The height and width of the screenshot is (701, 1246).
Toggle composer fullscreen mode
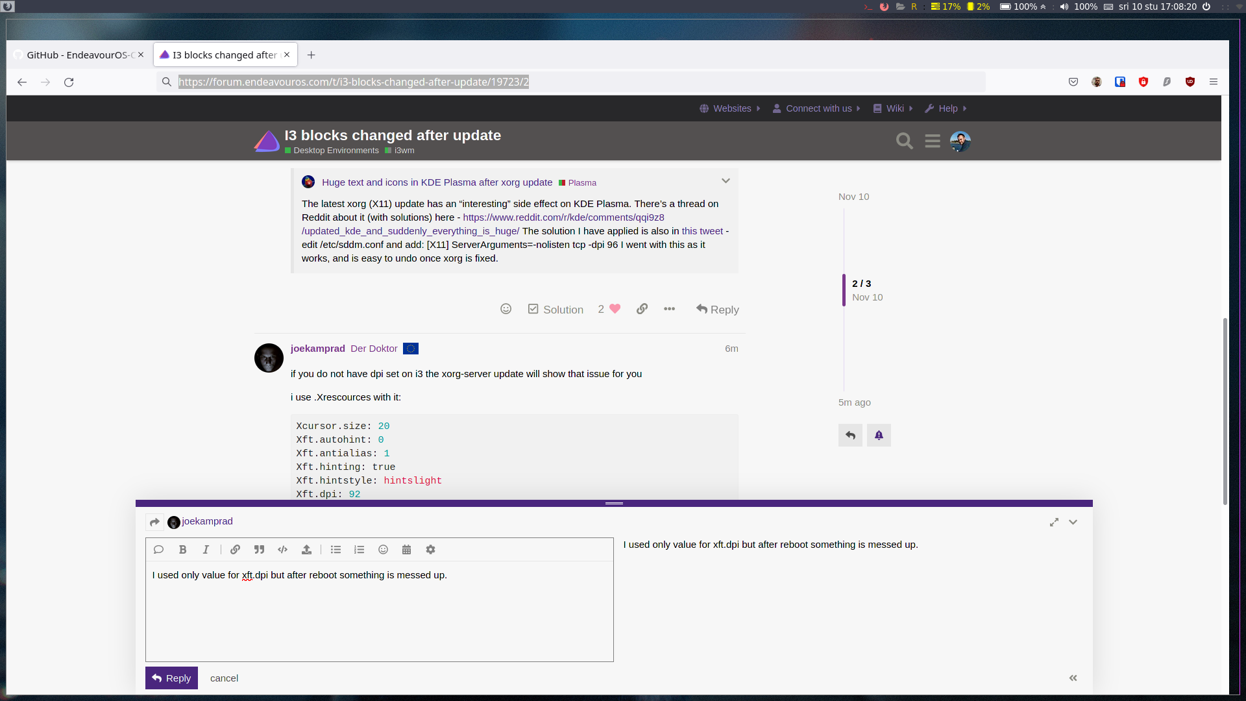tap(1054, 522)
